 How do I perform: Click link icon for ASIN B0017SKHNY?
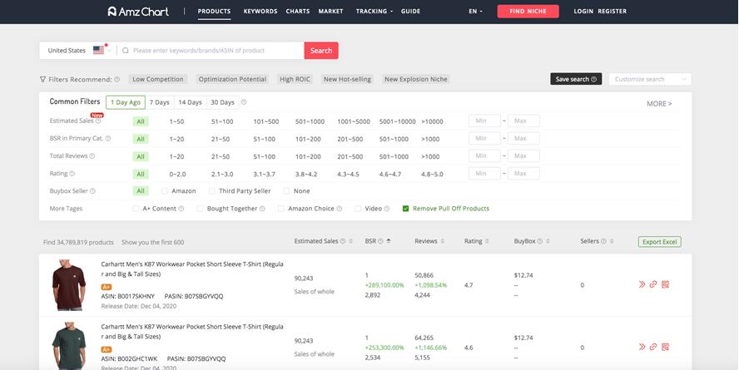coord(653,284)
